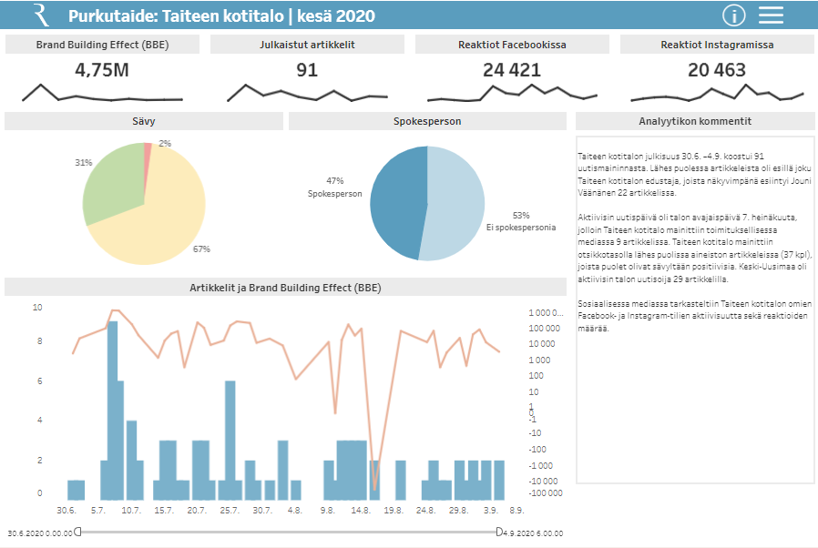The image size is (818, 548).
Task: Click the right date range slider handle
Action: coord(498,531)
